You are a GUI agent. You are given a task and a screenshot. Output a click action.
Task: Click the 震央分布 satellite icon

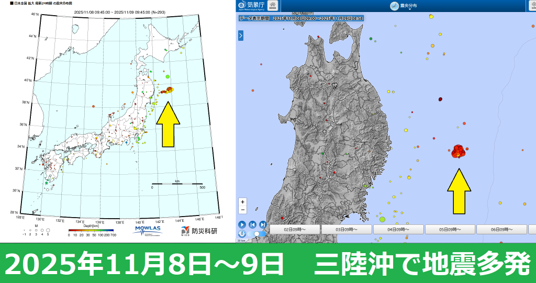[x=395, y=6]
